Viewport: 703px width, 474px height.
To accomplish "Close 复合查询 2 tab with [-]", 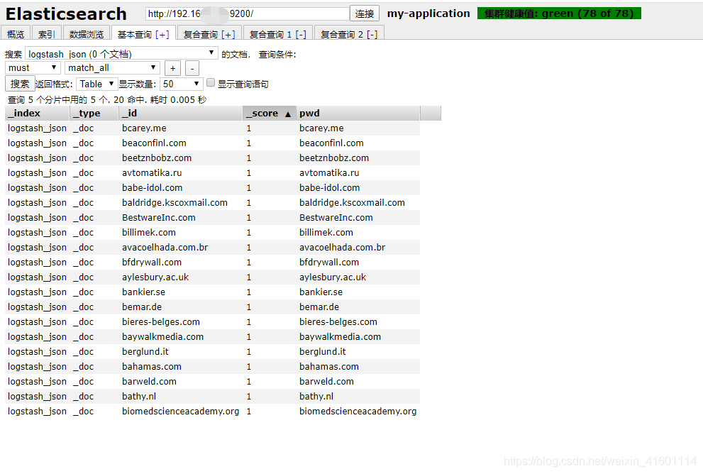I will pos(372,35).
